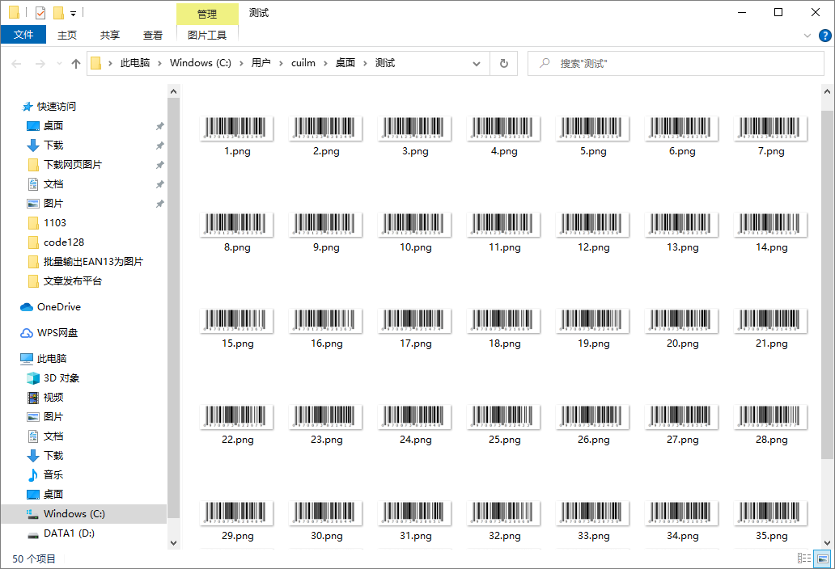
Task: Open the Quick access star icon
Action: coord(28,107)
